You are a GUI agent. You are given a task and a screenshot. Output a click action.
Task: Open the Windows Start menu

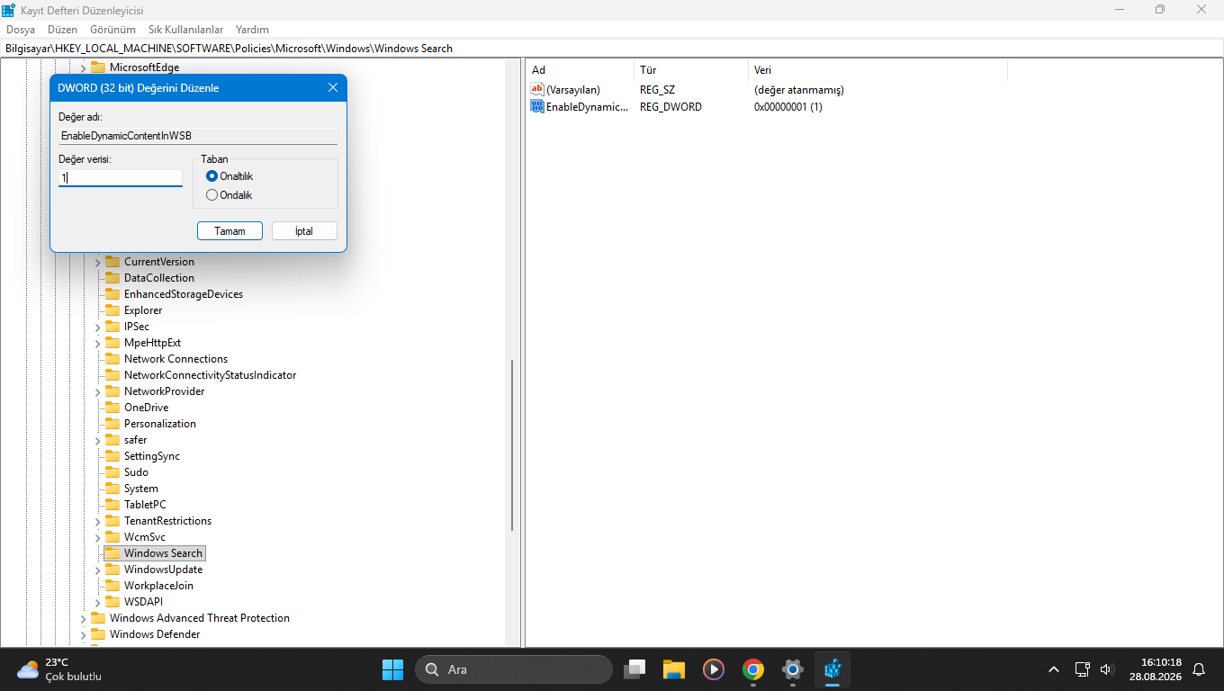click(393, 669)
